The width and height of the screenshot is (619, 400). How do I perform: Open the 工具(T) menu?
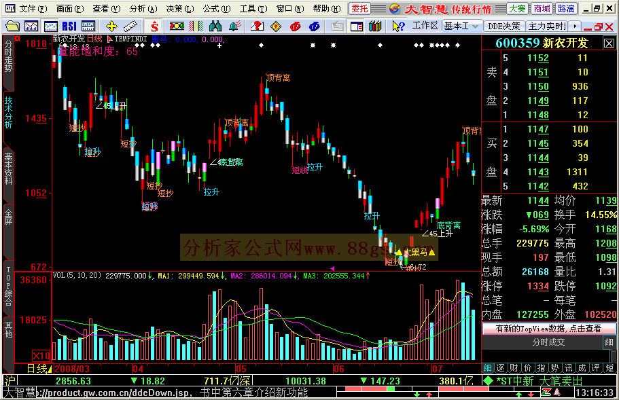tap(253, 9)
